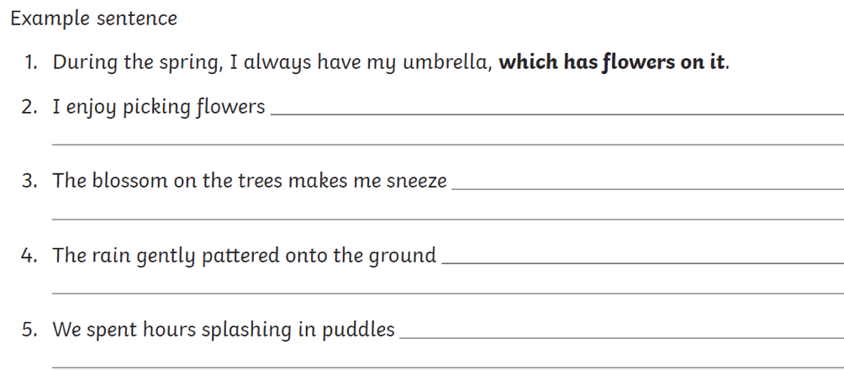Click the blank line after 'onto the ground'

[x=643, y=263]
